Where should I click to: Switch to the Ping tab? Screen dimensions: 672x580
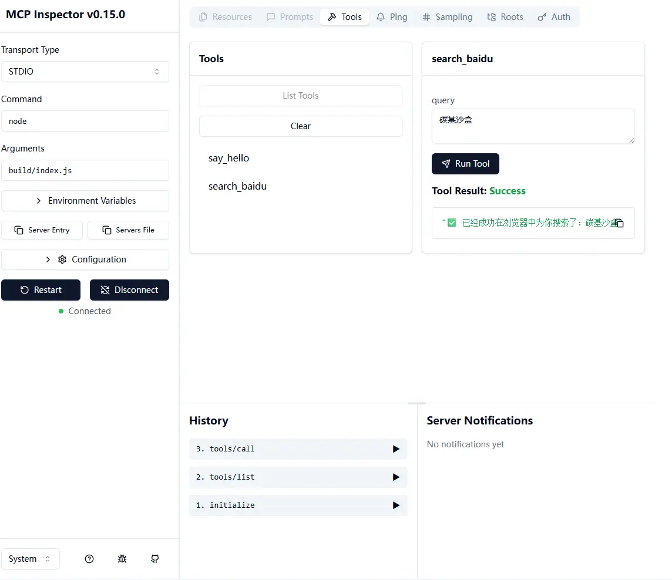[x=392, y=17]
